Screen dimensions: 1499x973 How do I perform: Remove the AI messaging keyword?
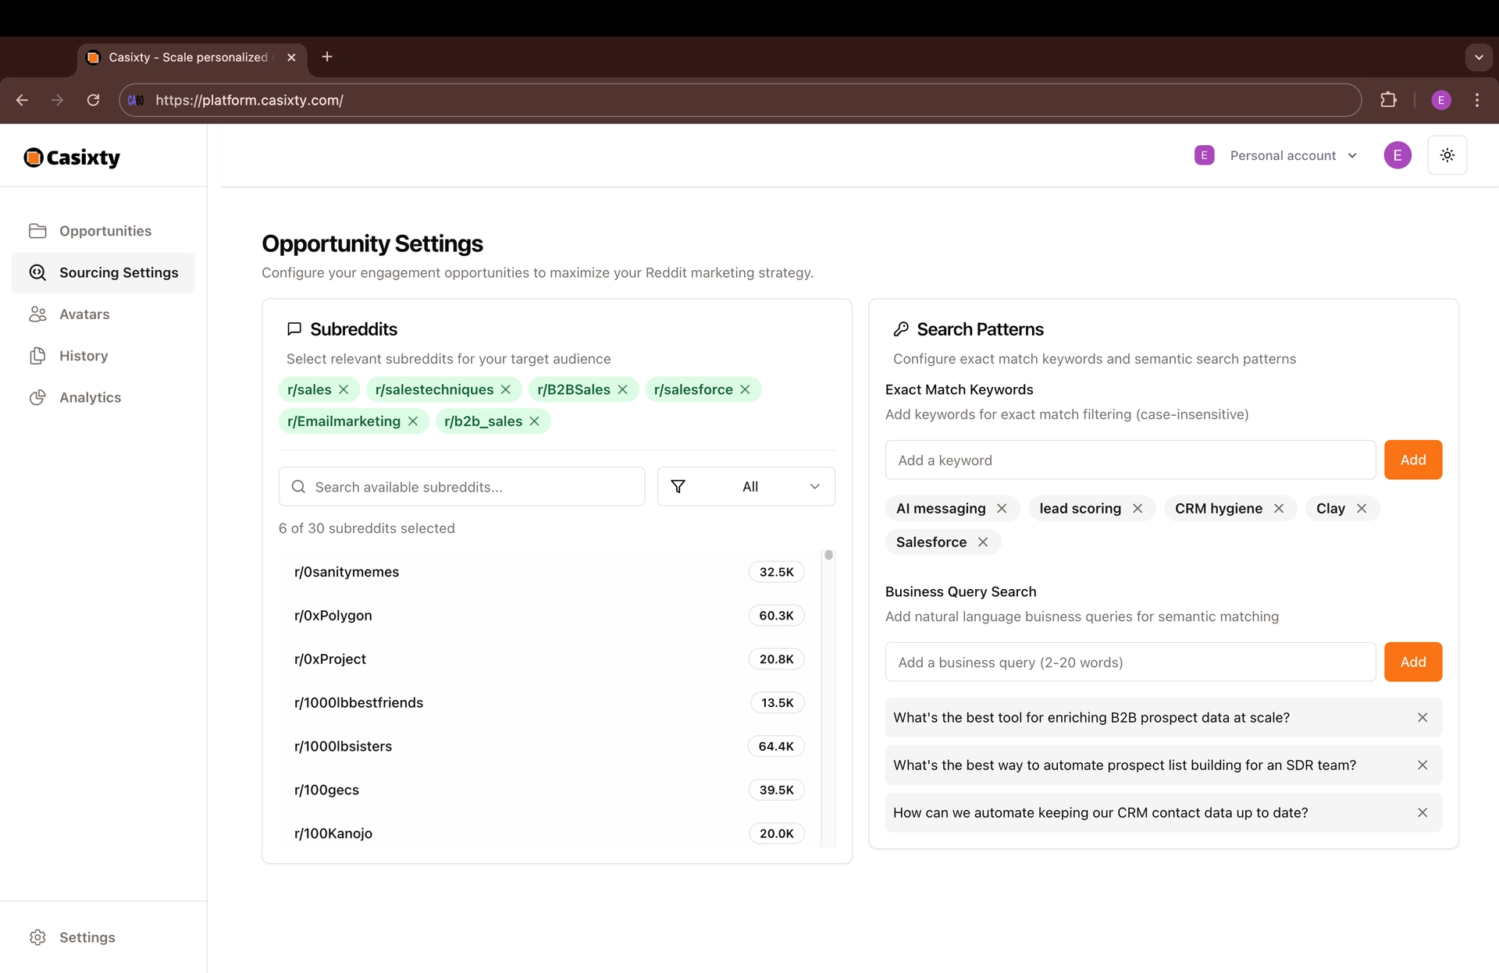[x=1002, y=509]
